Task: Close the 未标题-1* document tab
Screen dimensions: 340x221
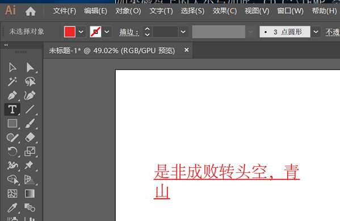Action: coord(187,50)
